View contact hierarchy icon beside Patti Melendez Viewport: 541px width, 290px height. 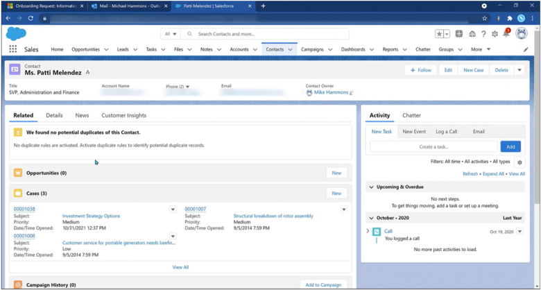point(88,72)
